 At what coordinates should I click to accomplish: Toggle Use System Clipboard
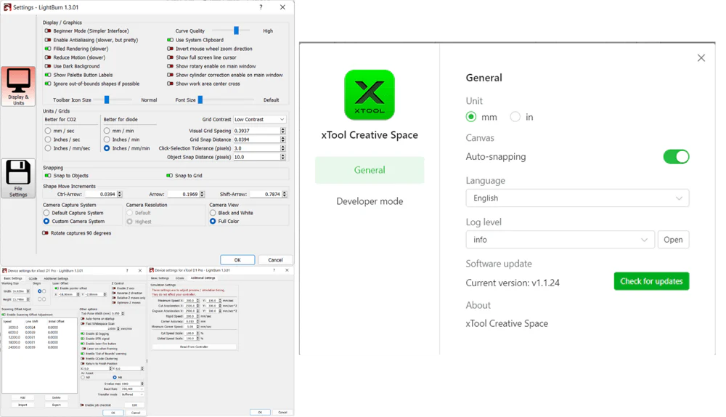(x=170, y=40)
